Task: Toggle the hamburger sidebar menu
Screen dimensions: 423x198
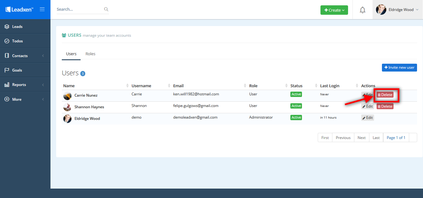Action: coord(42,9)
